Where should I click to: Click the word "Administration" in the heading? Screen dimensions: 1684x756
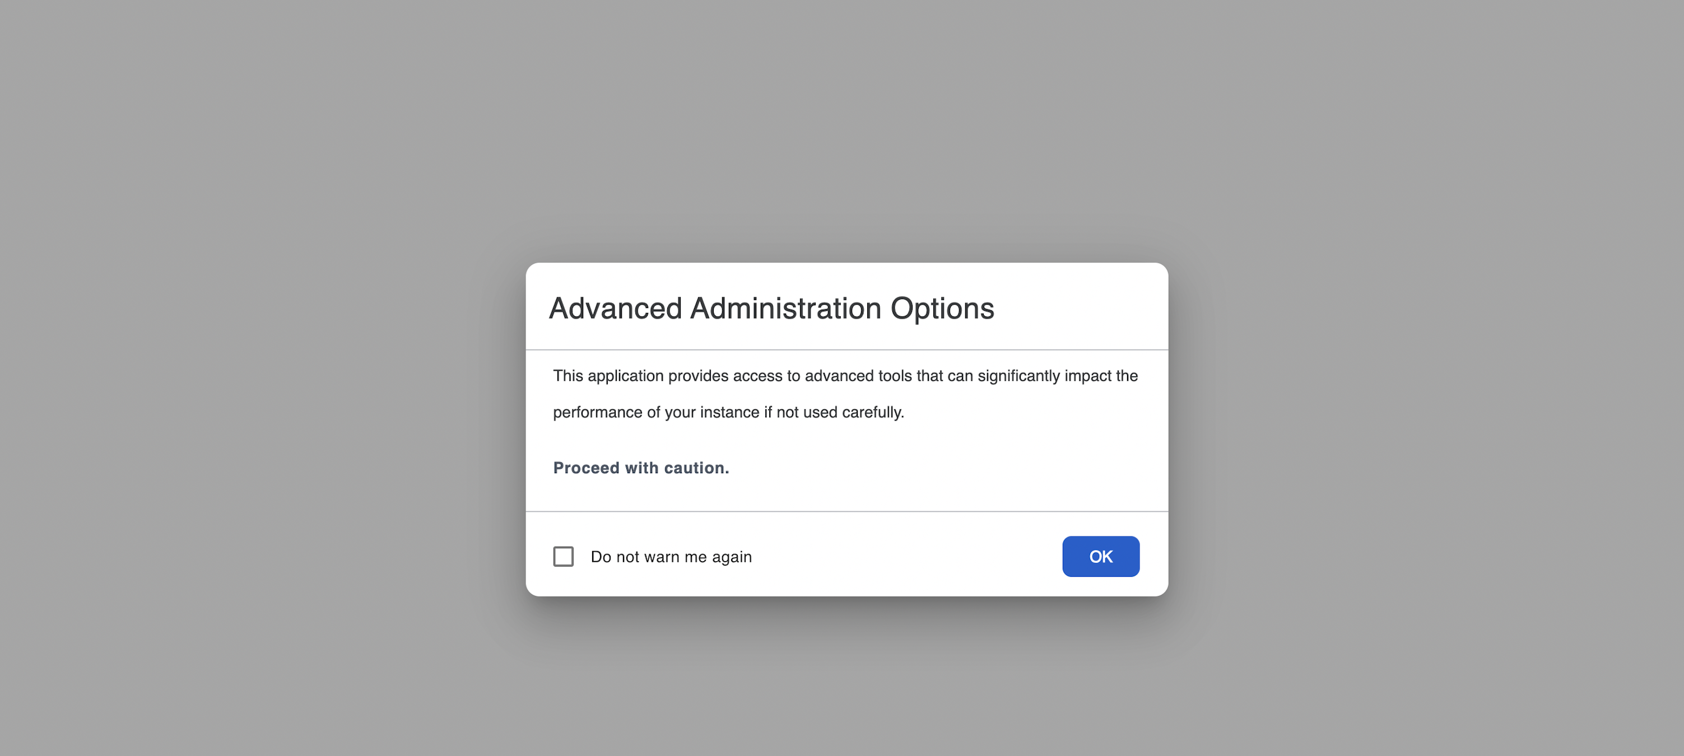coord(786,308)
